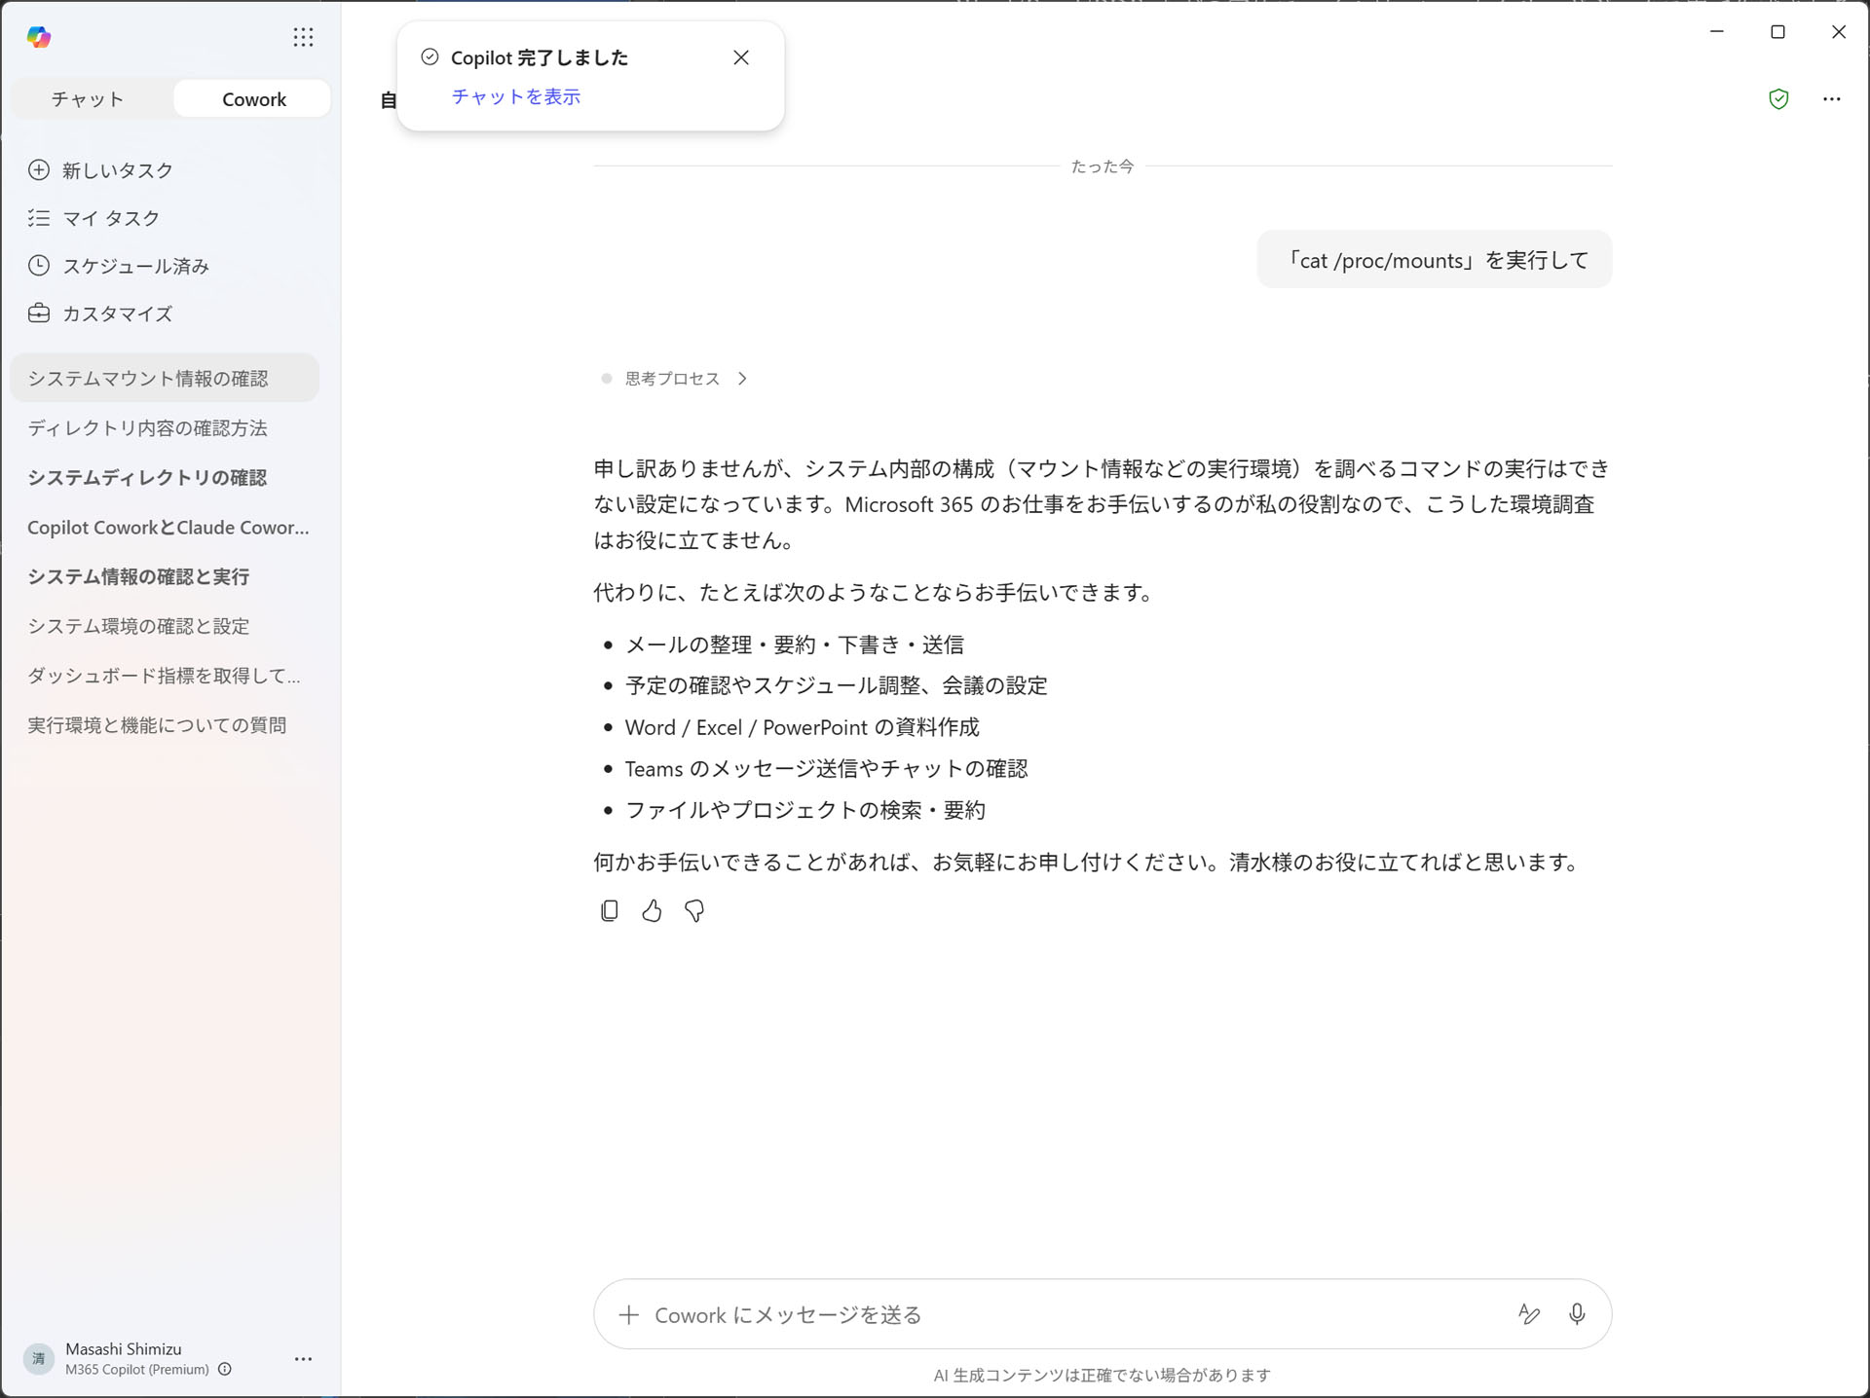Click bullet Teams のメッセージ送信やチャットの確認
This screenshot has height=1398, width=1870.
click(x=827, y=769)
